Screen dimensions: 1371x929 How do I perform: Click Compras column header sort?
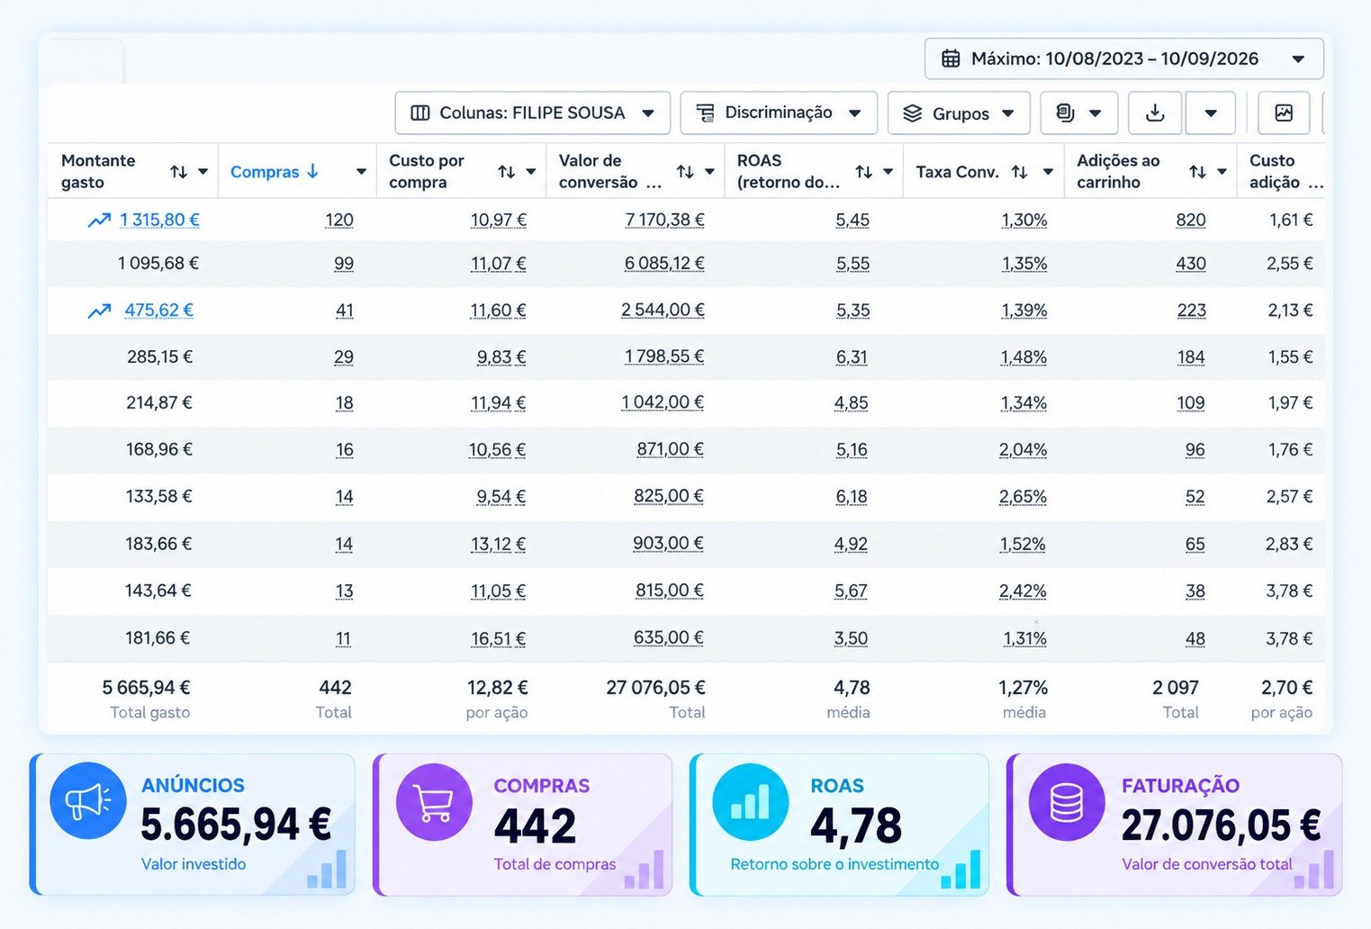click(275, 171)
